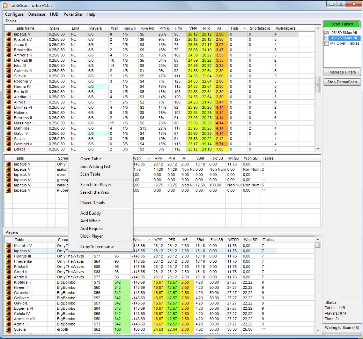363x339 pixels.
Task: Click the icon beside Polonia IV table row
Action: (x=9, y=81)
